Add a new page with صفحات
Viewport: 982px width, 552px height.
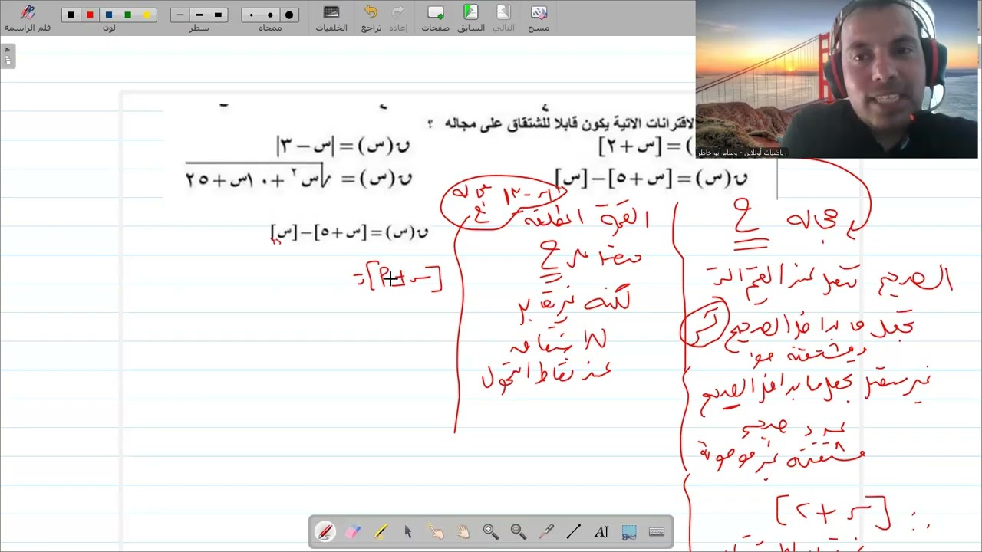click(x=435, y=18)
